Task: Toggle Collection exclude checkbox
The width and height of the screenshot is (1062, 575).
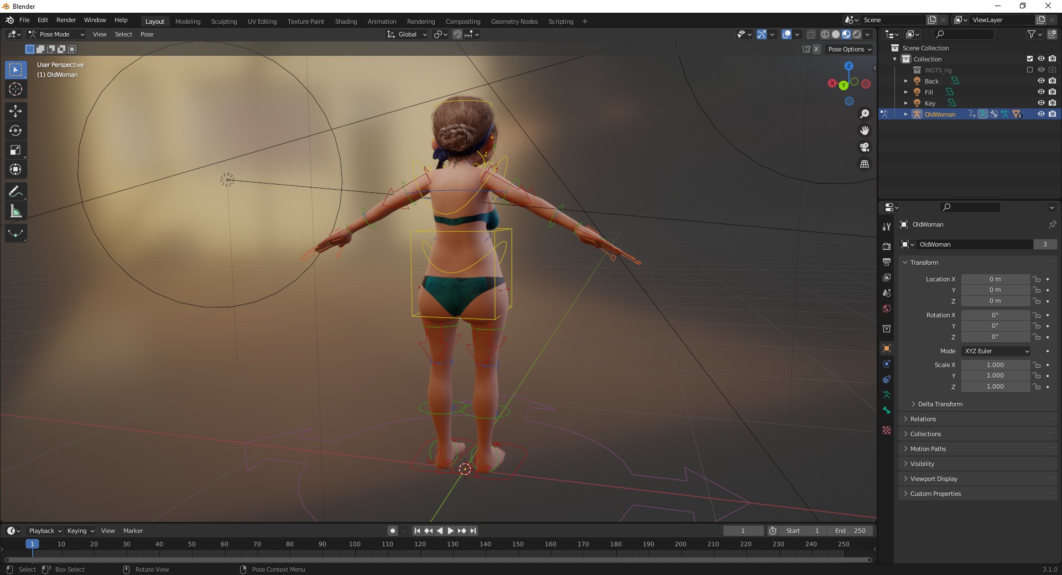Action: (1030, 59)
